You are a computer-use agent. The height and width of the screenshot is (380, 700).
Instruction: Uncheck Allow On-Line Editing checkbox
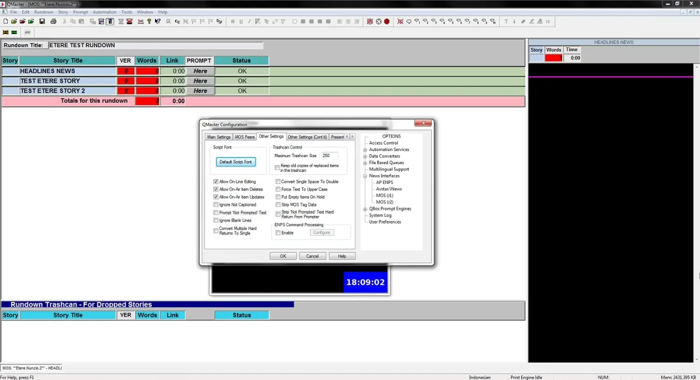click(x=216, y=181)
